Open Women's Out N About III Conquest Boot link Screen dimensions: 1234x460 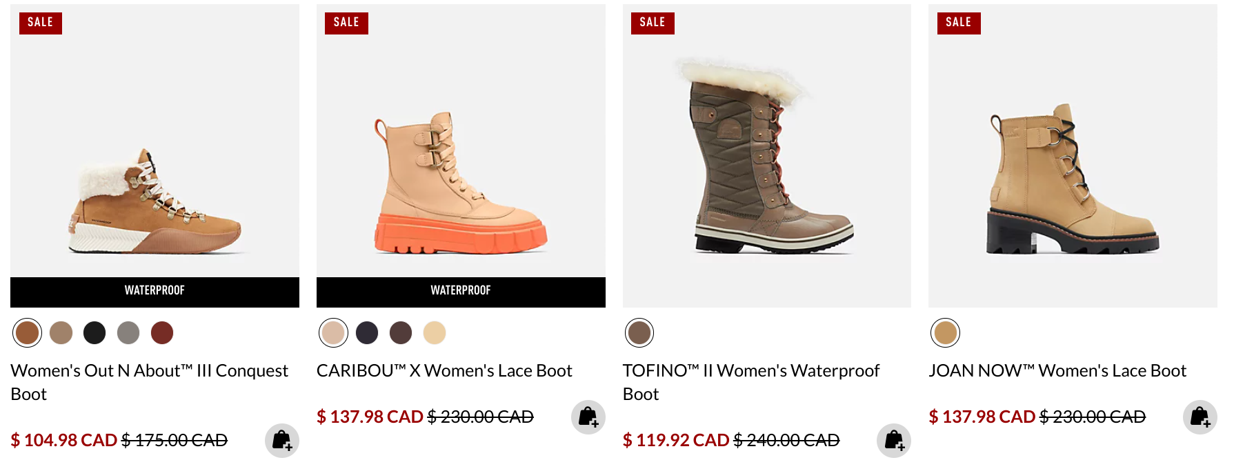(x=149, y=382)
